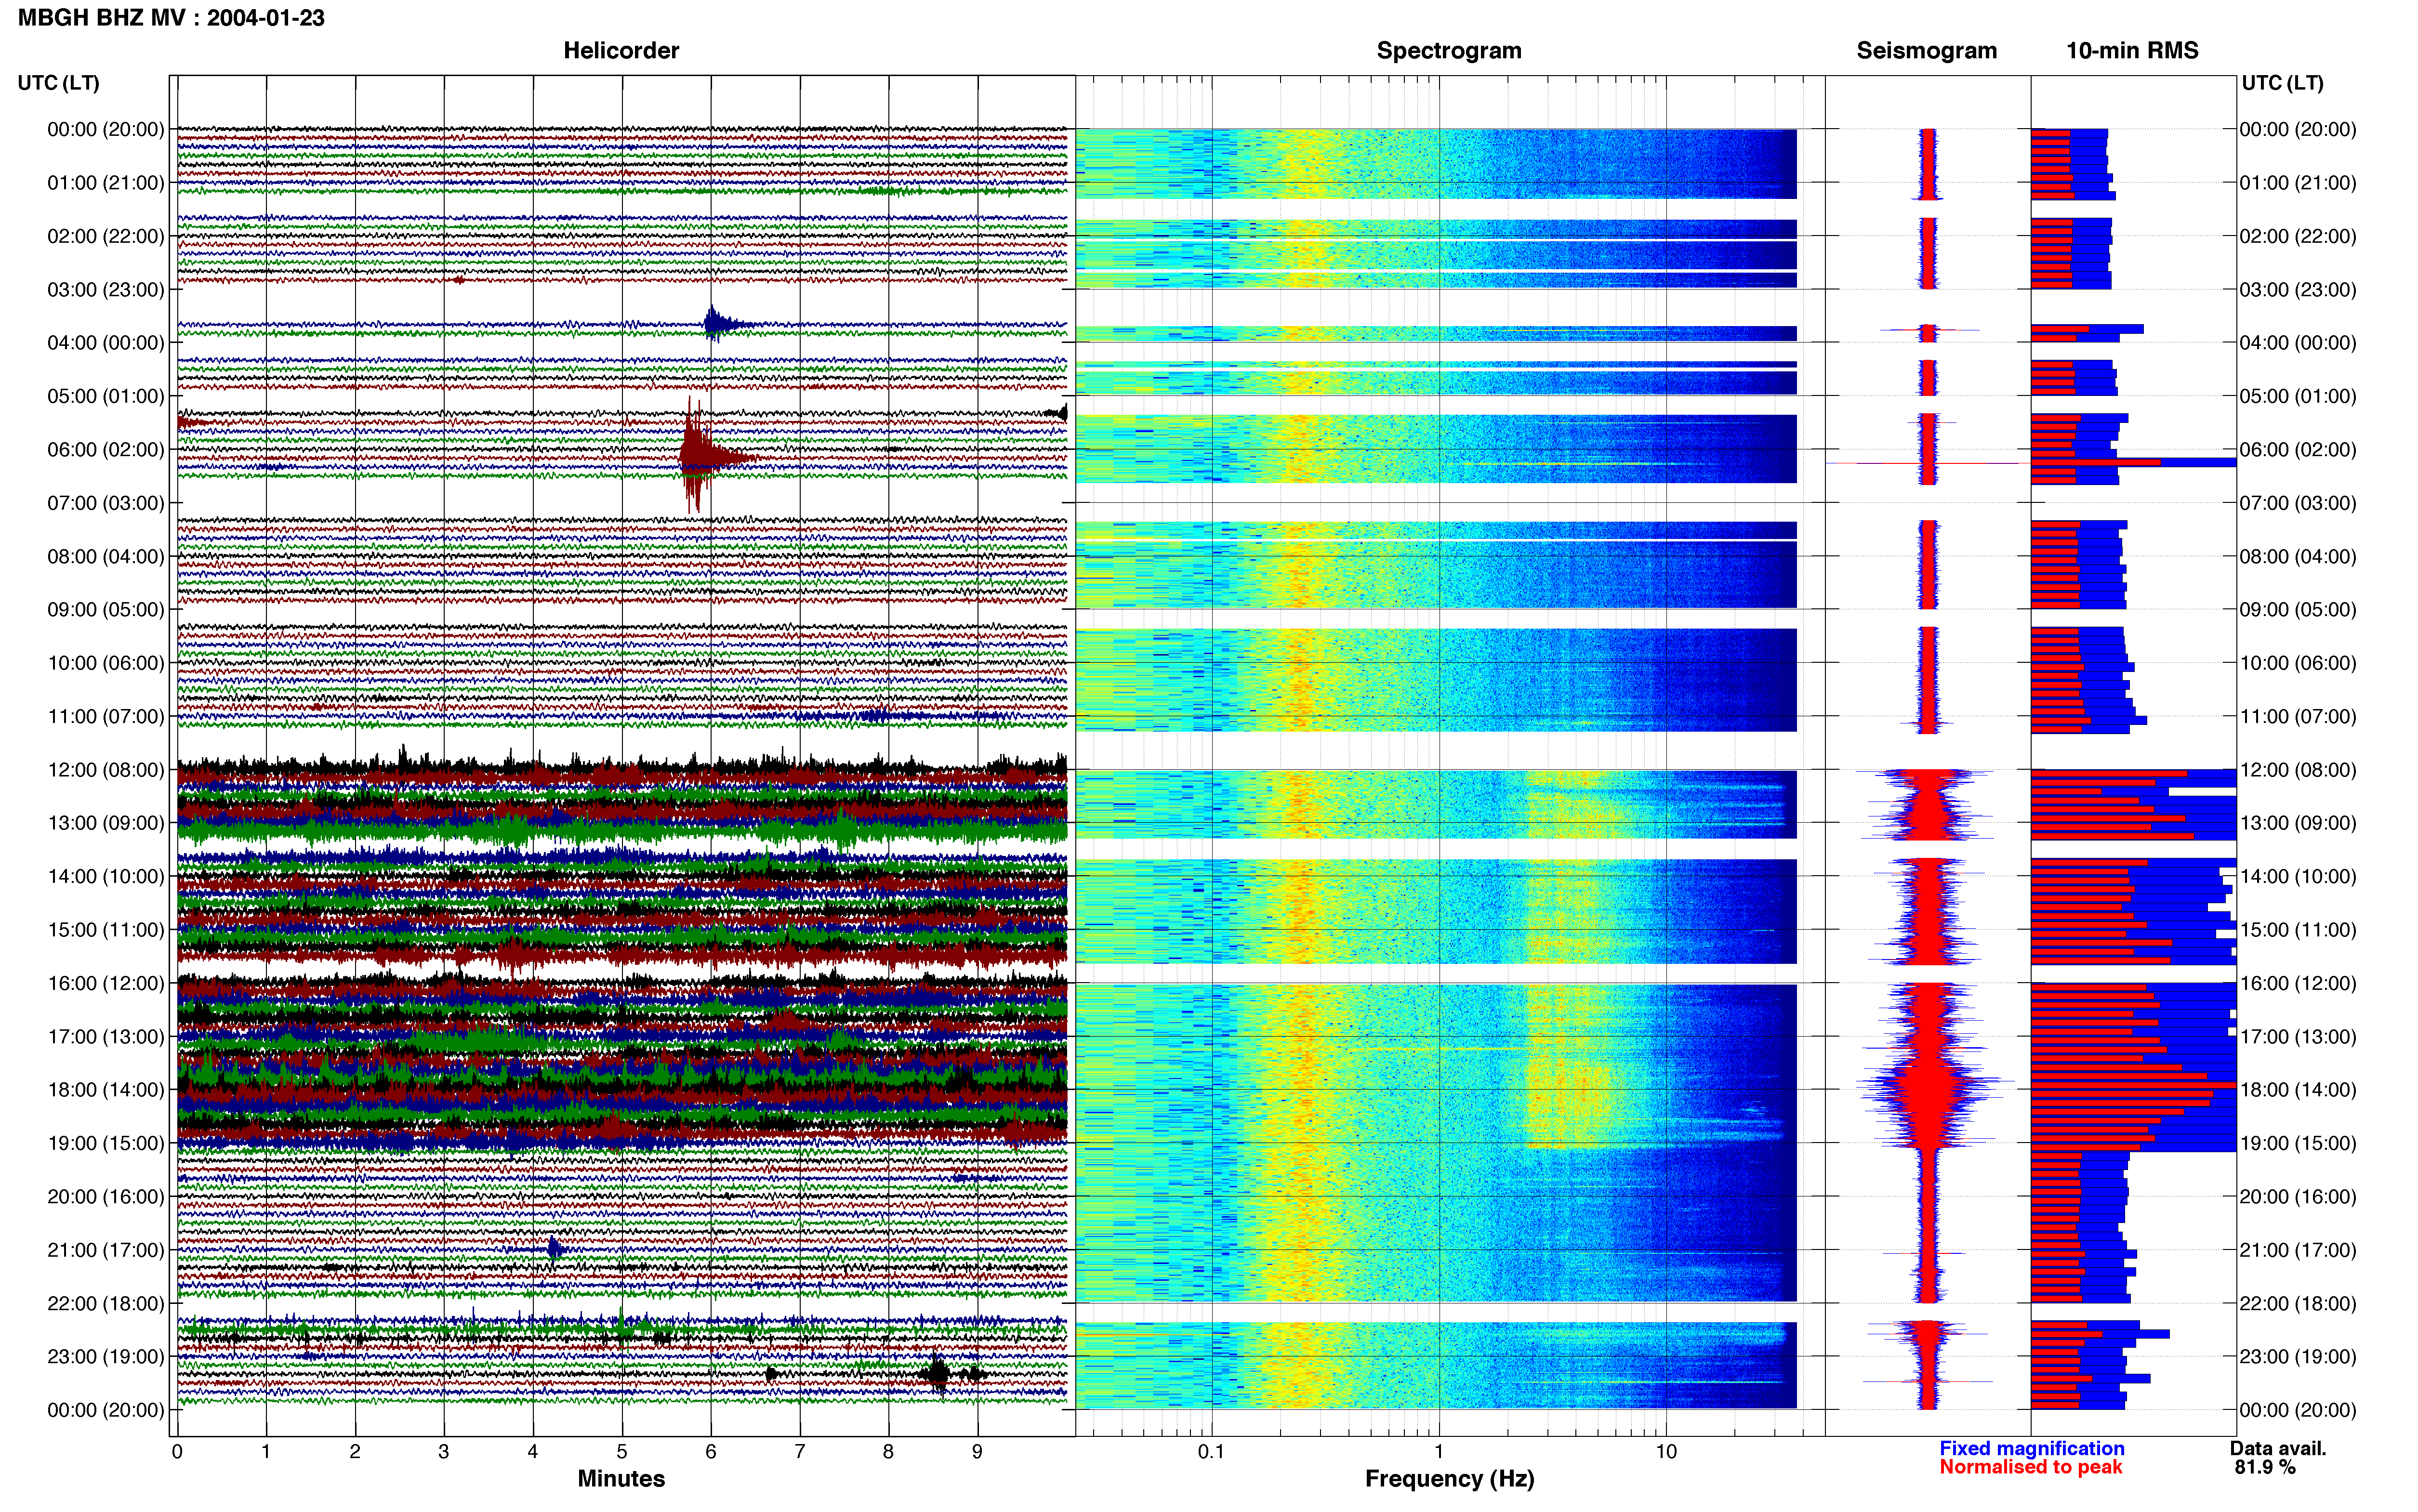Click minute tick label "5" under helicorder
The image size is (2418, 1512).
622,1452
